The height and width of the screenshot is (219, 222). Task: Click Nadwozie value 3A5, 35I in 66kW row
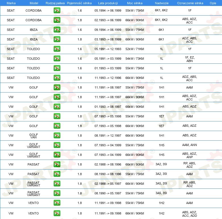point(161,183)
